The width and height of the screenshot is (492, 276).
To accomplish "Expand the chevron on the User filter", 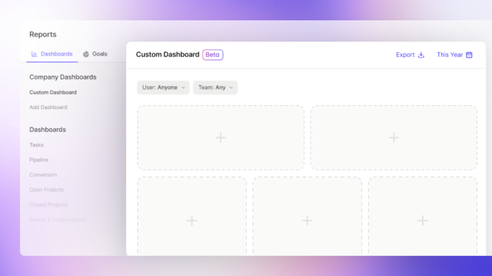I will click(183, 87).
